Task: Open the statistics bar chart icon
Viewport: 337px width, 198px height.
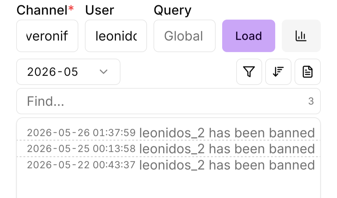Action: pyautogui.click(x=301, y=36)
